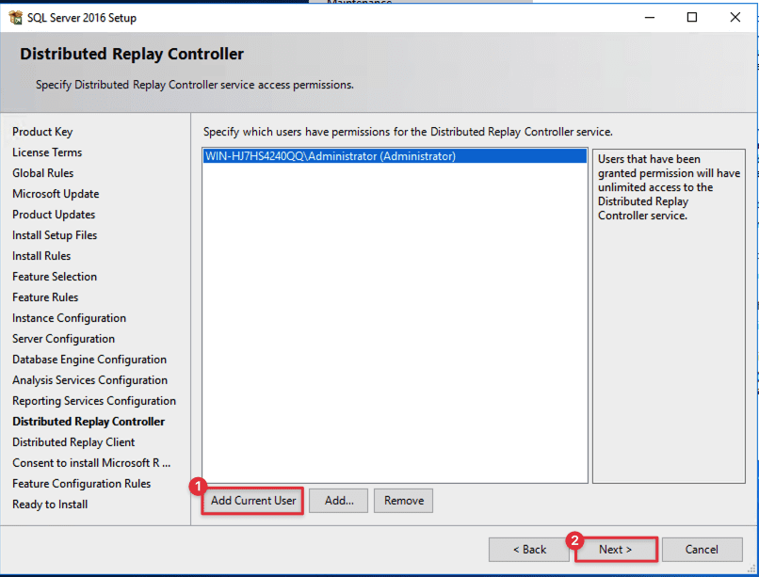The height and width of the screenshot is (577, 759).
Task: Return to previous page with Back
Action: (528, 549)
